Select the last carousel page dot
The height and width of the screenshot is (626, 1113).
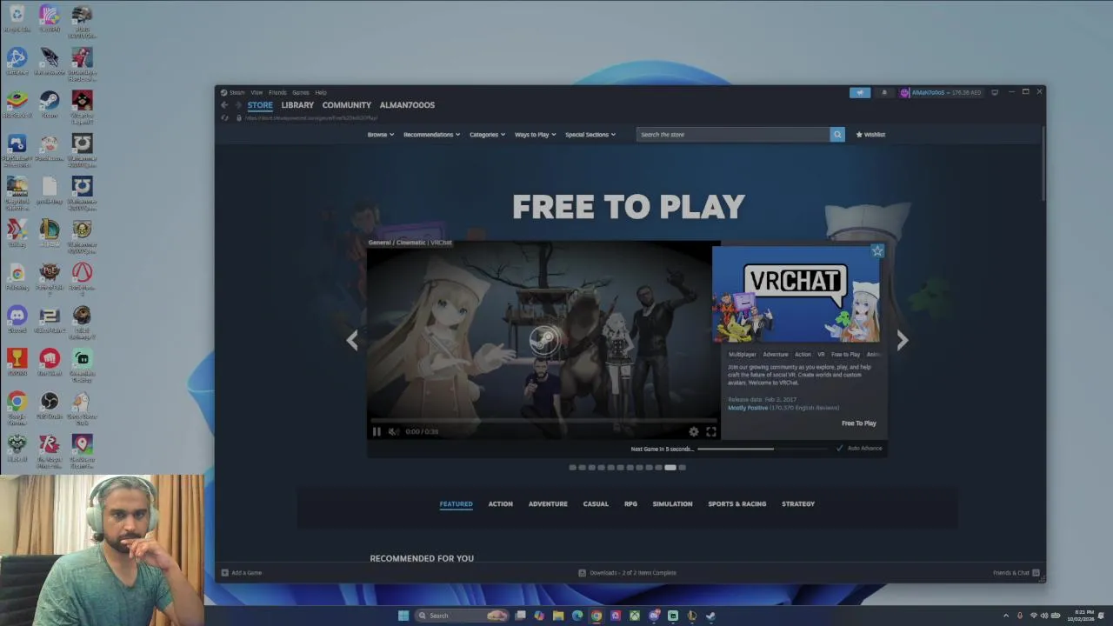tap(683, 468)
